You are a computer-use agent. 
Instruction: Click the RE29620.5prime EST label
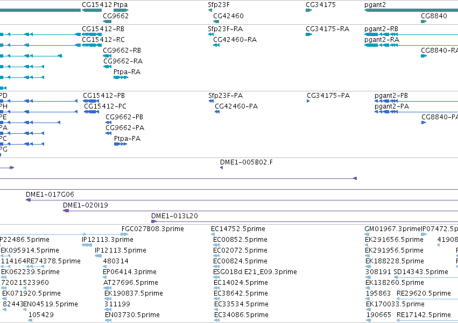[424, 293]
